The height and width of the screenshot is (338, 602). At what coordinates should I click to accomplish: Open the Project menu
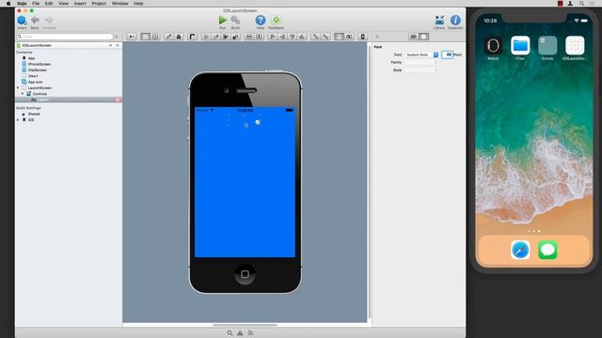click(99, 4)
